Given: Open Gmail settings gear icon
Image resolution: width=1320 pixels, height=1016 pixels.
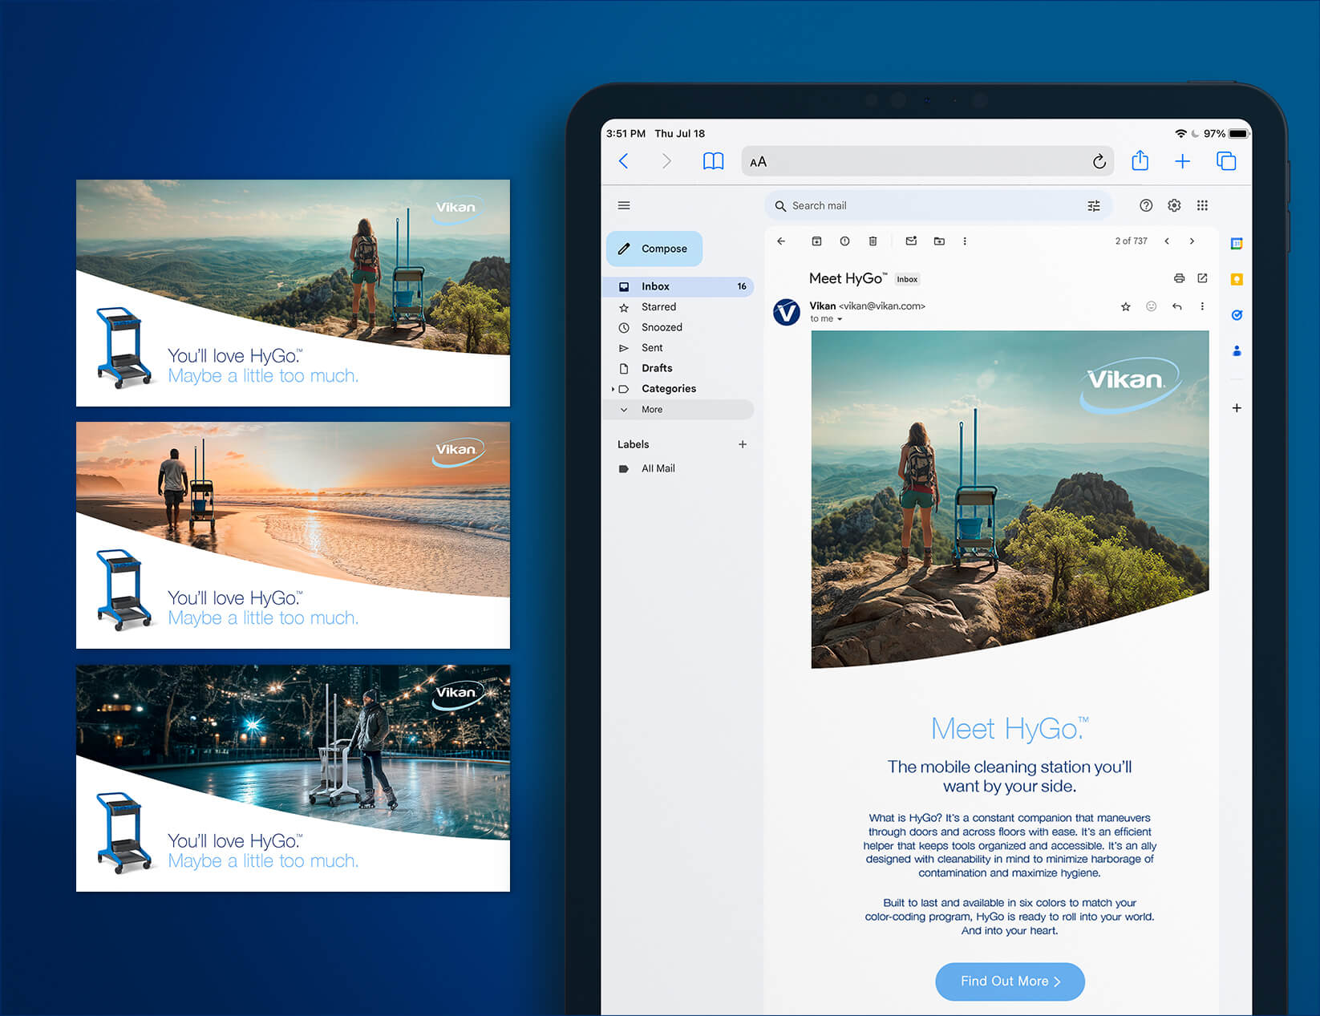Looking at the screenshot, I should pyautogui.click(x=1174, y=205).
